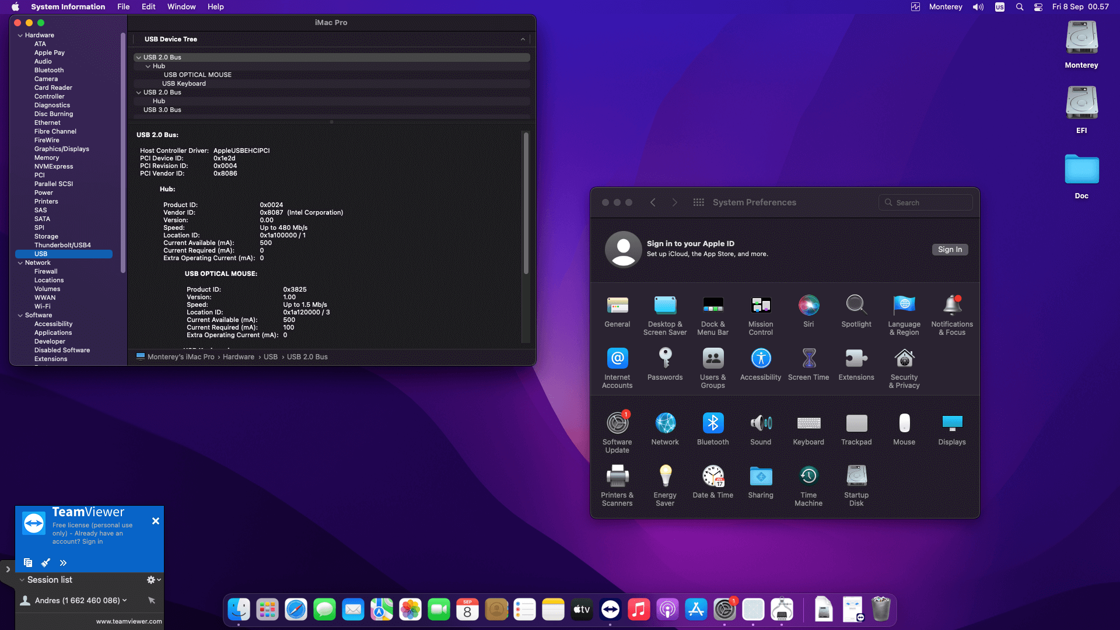
Task: Collapse the Software section in sidebar
Action: 20,316
